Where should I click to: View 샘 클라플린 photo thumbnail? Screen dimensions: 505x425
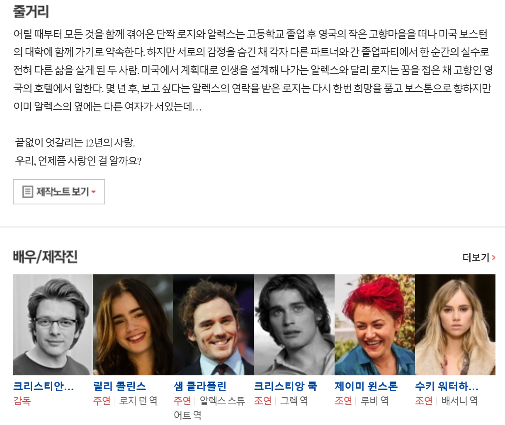click(214, 325)
